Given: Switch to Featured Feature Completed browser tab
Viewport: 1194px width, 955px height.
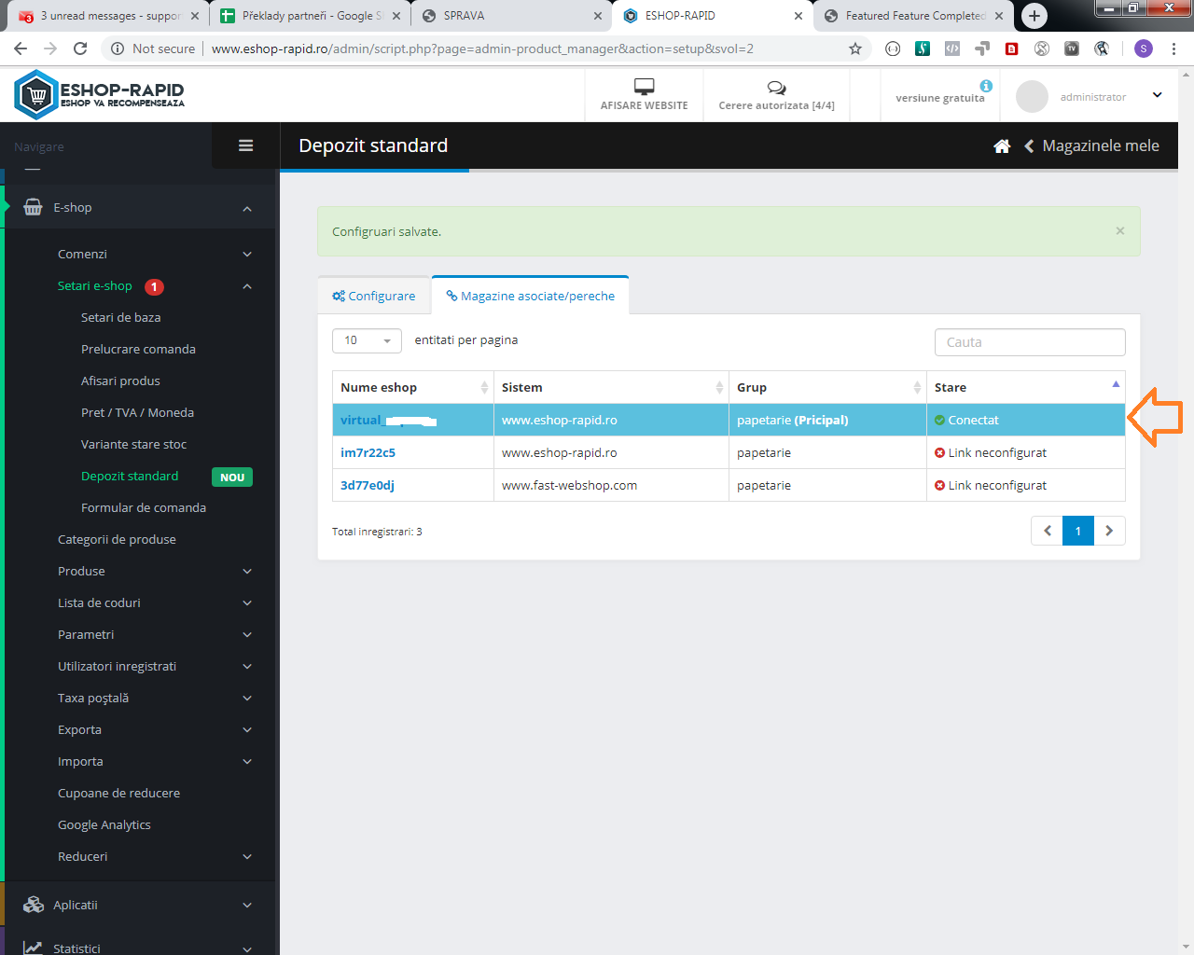Looking at the screenshot, I should (x=914, y=16).
